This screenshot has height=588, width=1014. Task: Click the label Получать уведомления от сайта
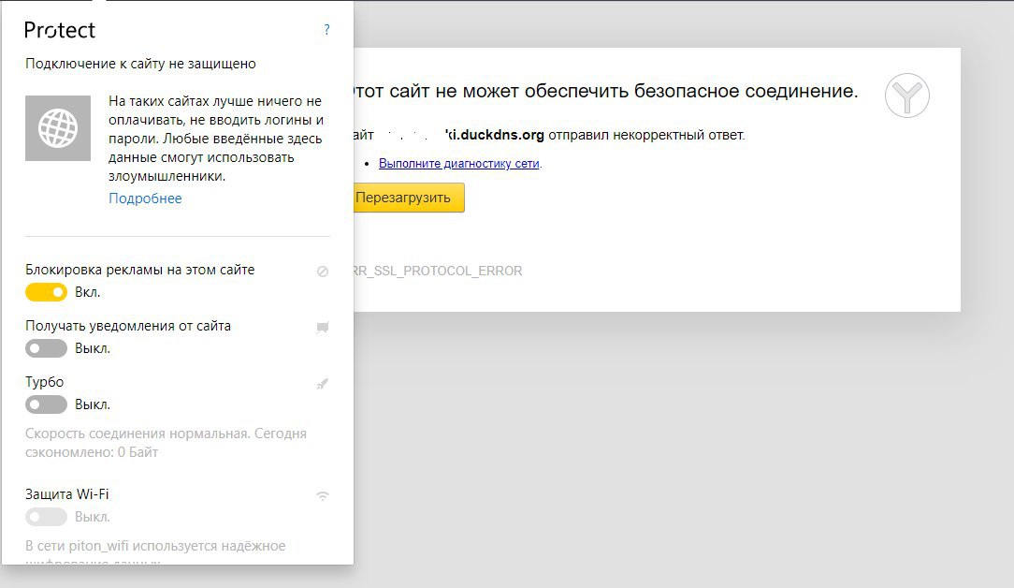coord(128,326)
